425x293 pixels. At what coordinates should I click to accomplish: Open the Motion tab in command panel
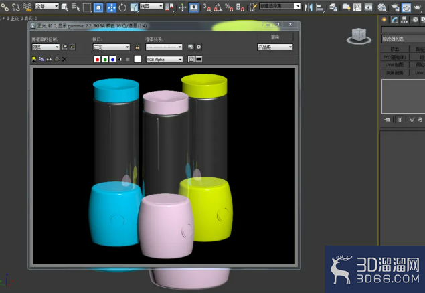click(x=415, y=20)
